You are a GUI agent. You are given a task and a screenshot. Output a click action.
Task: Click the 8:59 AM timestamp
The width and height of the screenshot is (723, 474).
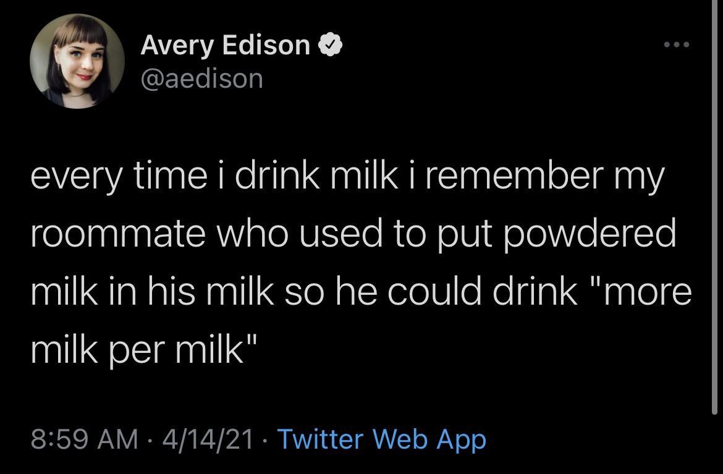pos(83,439)
